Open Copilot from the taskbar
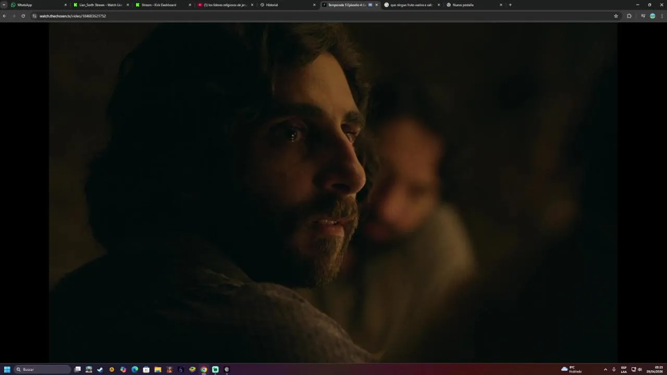Image resolution: width=667 pixels, height=375 pixels. 123,369
